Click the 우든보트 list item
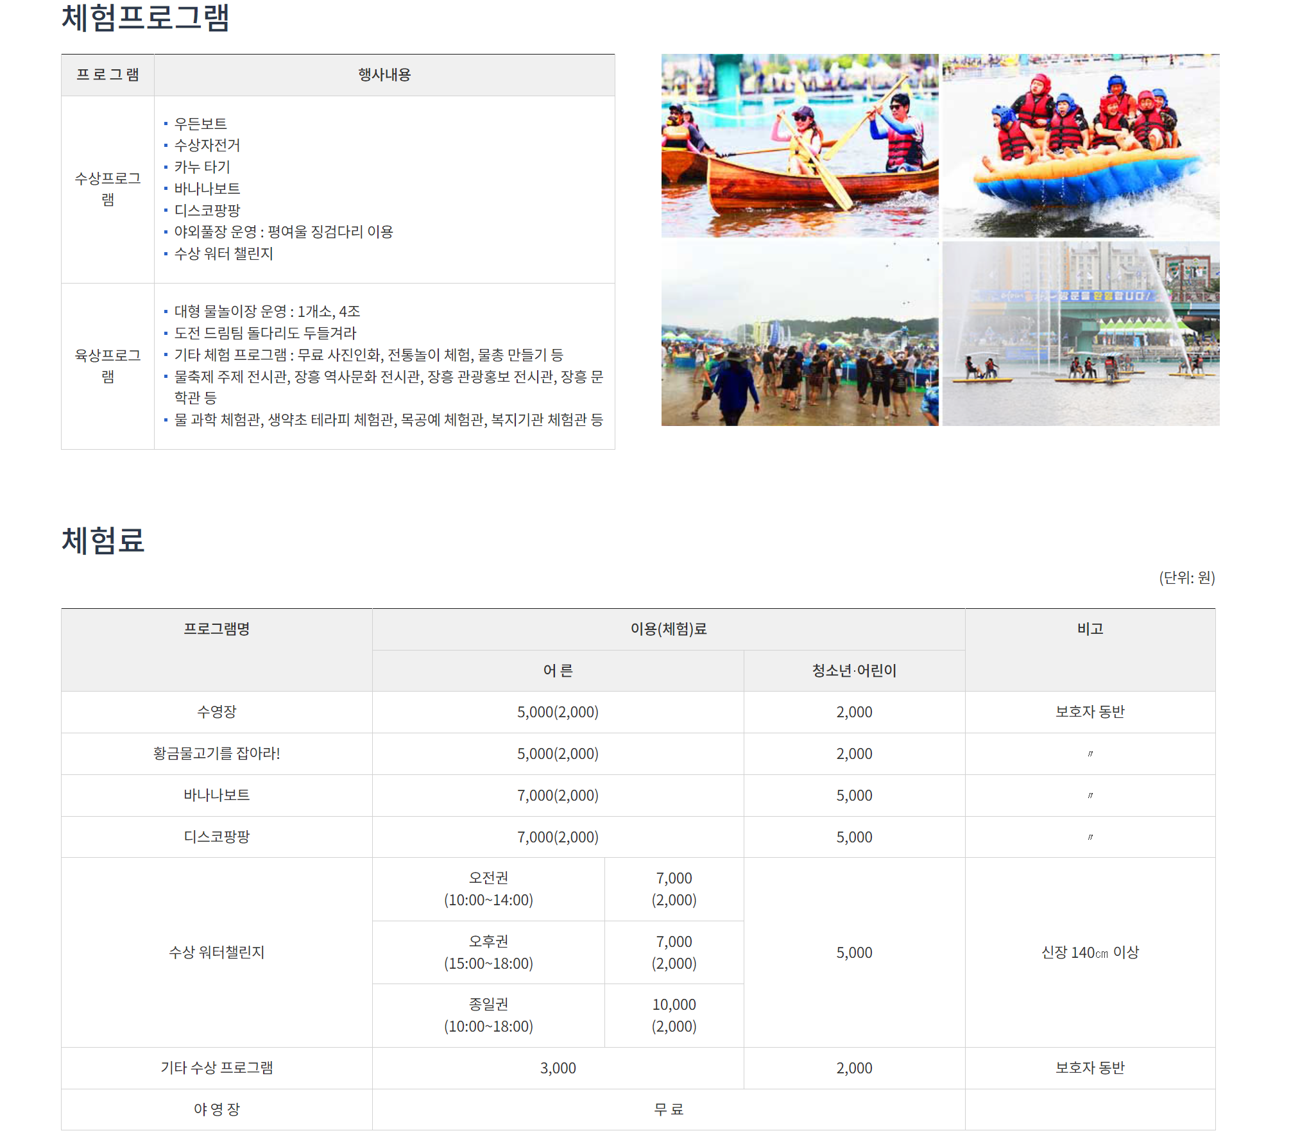 200,123
